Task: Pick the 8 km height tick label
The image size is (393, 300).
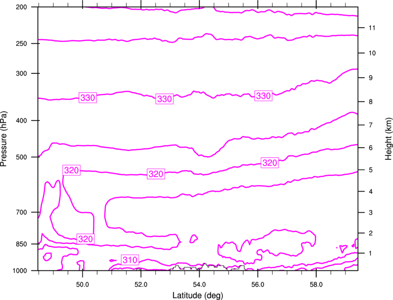Action: 370,102
